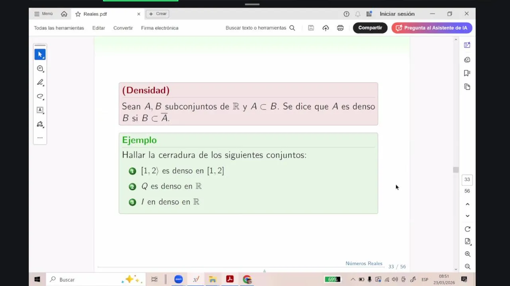Image resolution: width=510 pixels, height=286 pixels.
Task: Open the taskbar notification center icon
Action: [x=464, y=280]
